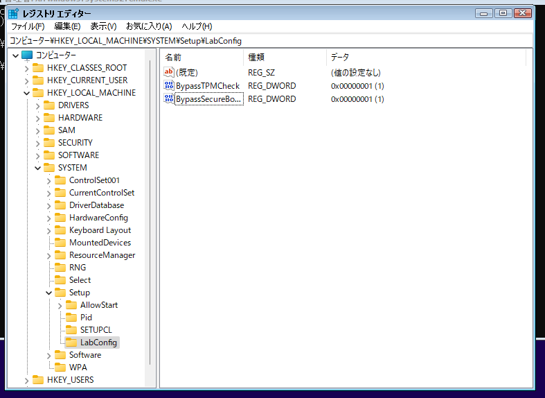Click the MountedDevices folder icon
The image size is (545, 398).
click(60, 243)
